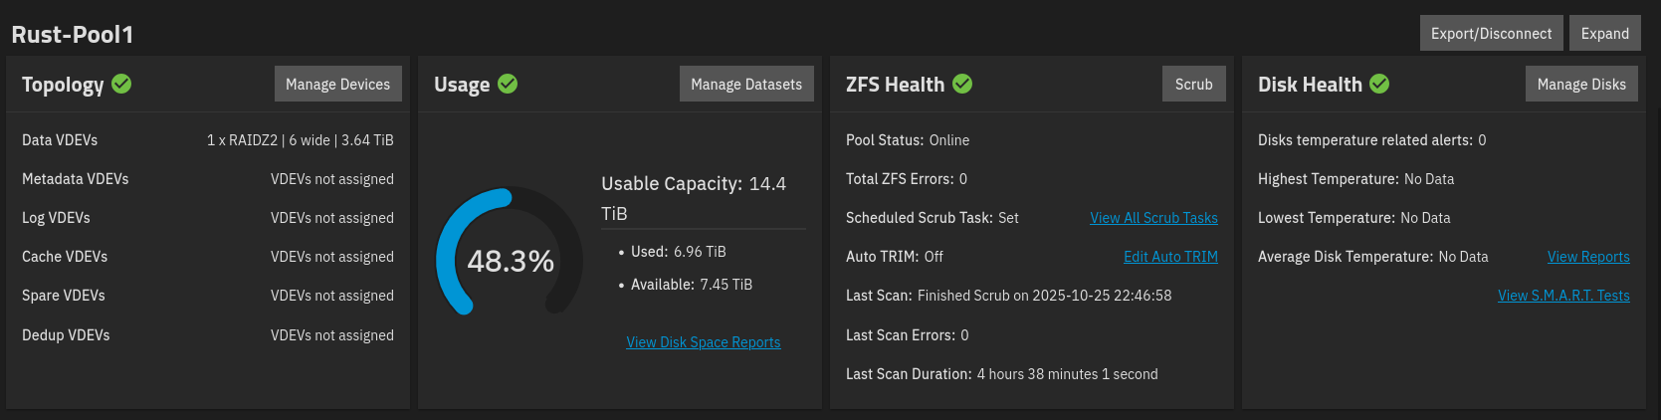Click the ZFS Health green check icon

click(962, 84)
